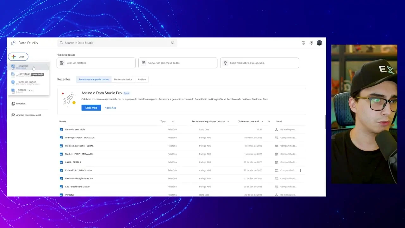The width and height of the screenshot is (405, 228).
Task: Open the settings gear icon
Action: coord(311,43)
